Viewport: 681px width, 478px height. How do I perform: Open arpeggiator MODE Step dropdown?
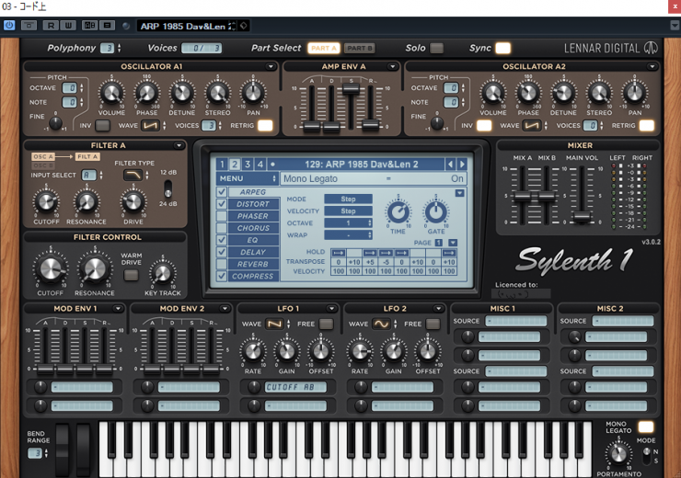coord(348,199)
